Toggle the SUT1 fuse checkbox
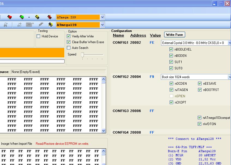Viewport: 231px width, 165px height. [171, 62]
